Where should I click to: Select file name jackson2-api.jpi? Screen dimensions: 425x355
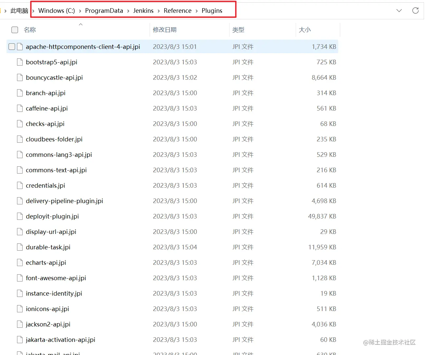[x=48, y=324]
